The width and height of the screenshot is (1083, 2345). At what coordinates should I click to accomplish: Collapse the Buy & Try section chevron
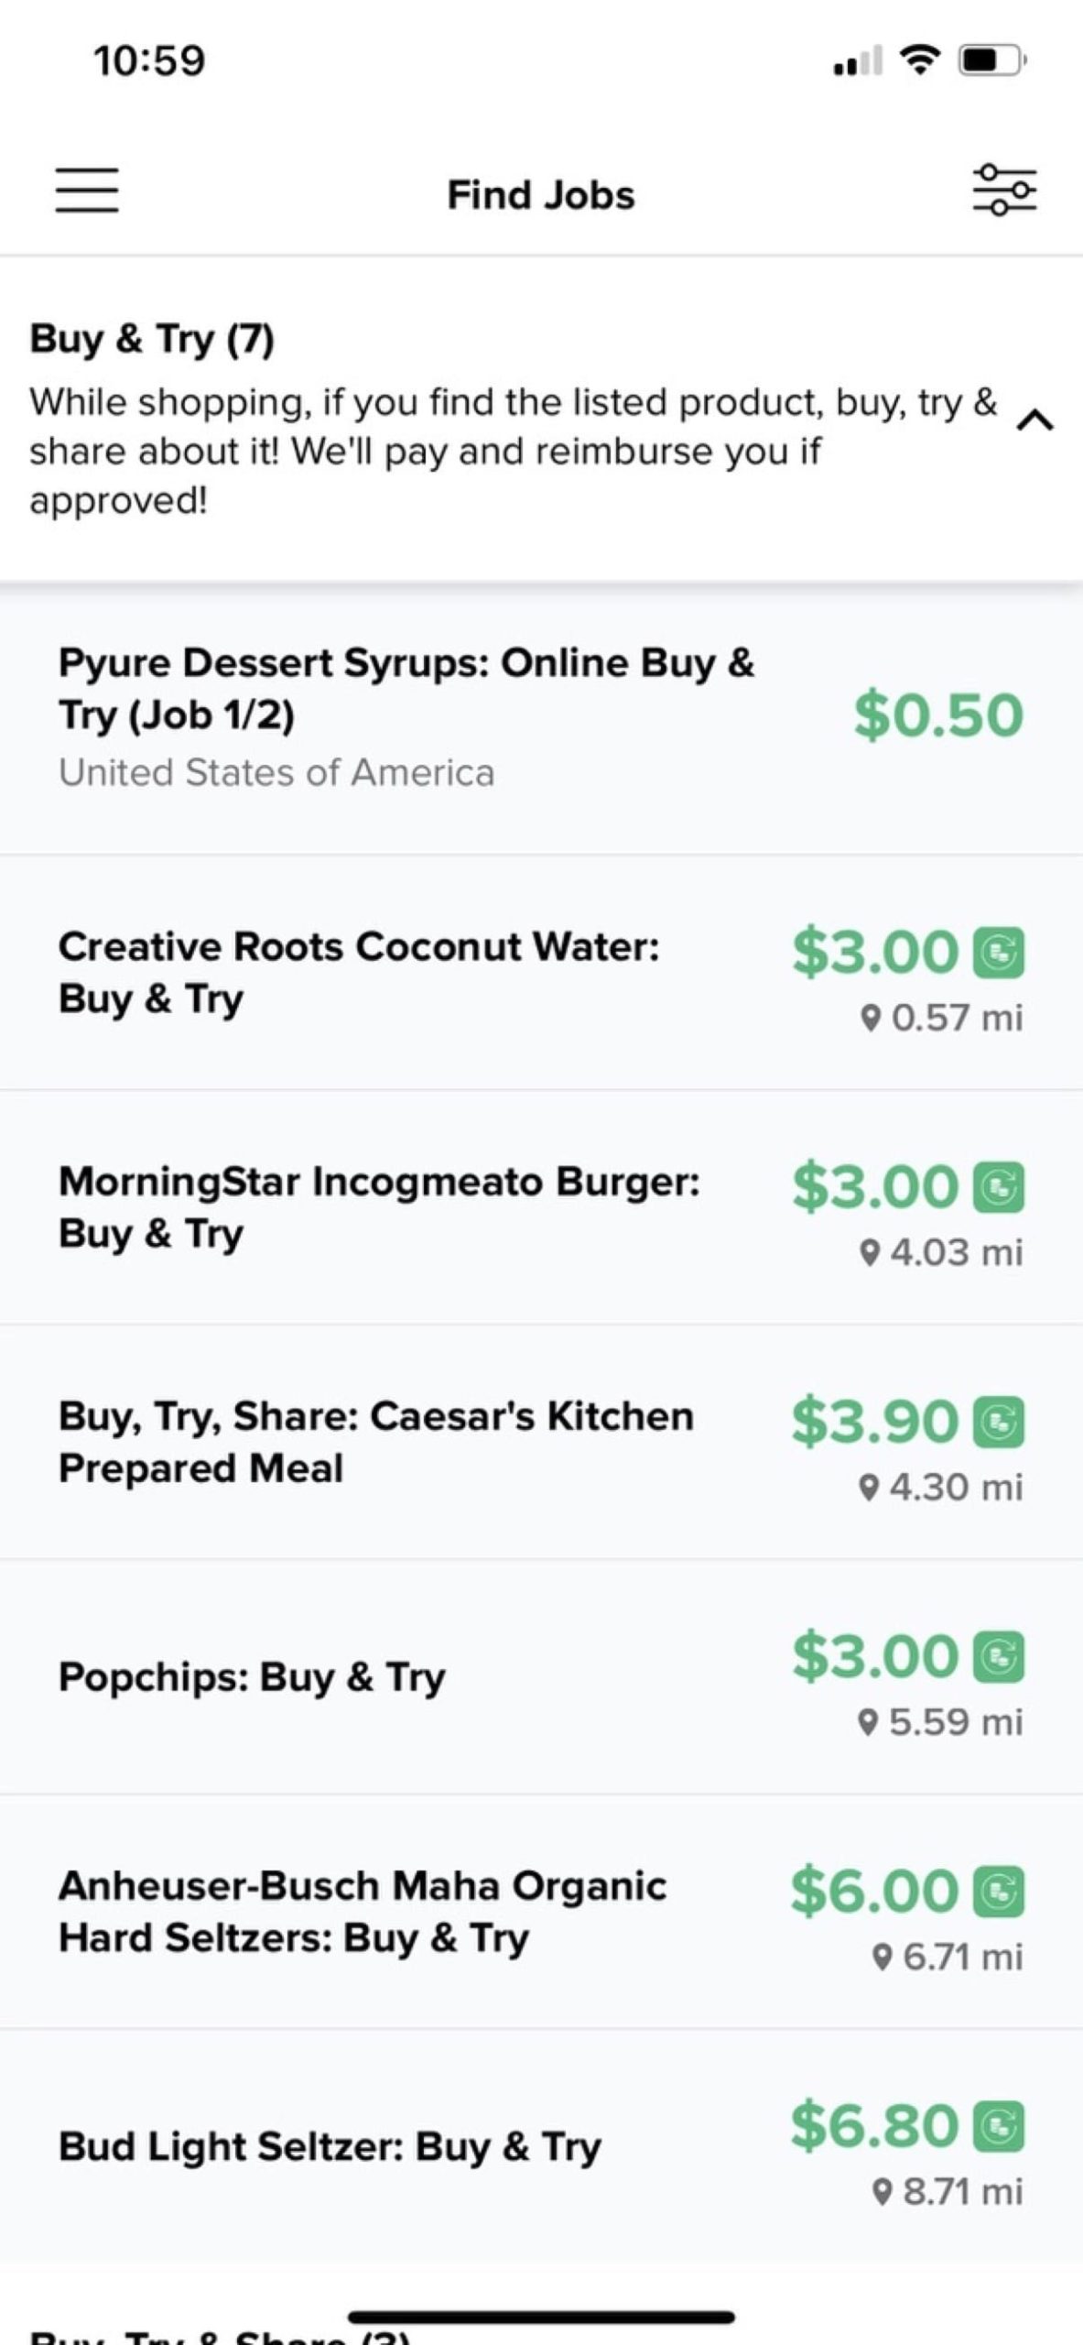pyautogui.click(x=1036, y=420)
